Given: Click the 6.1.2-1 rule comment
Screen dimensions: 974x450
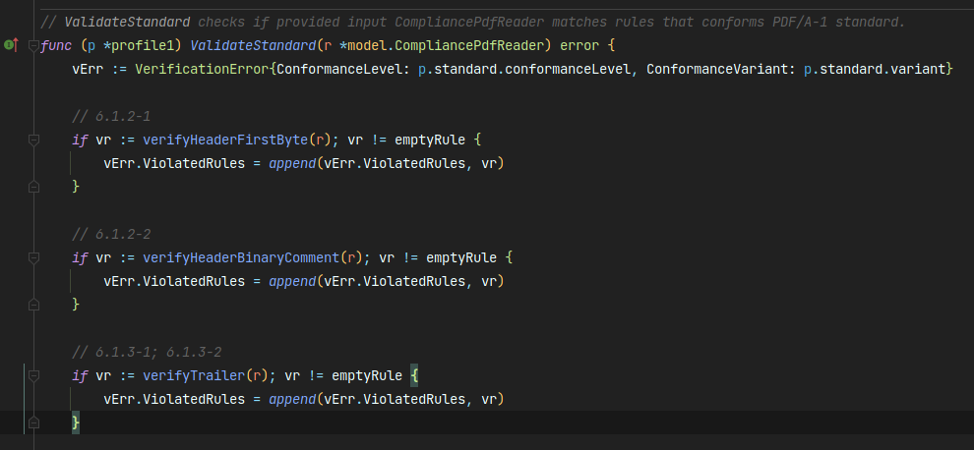Looking at the screenshot, I should click(110, 116).
